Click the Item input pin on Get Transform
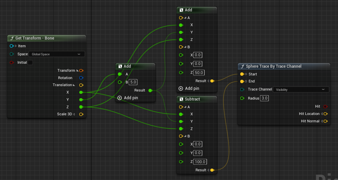This screenshot has height=180, width=338. (12, 46)
